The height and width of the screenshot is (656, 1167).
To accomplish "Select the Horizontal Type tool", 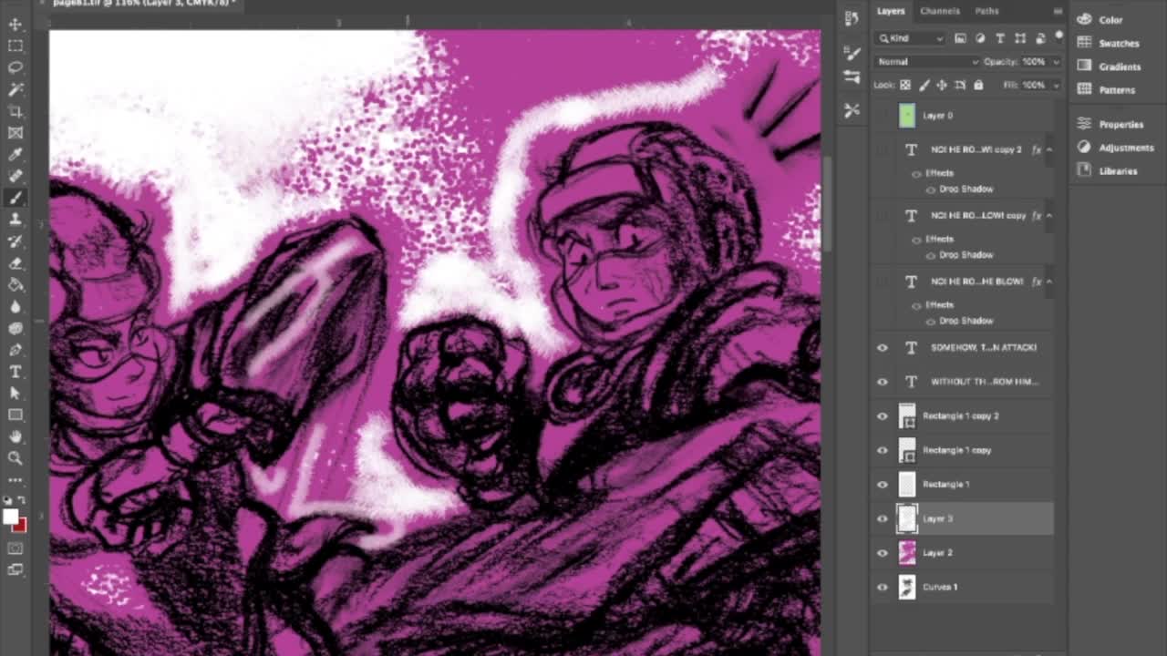I will (x=15, y=372).
